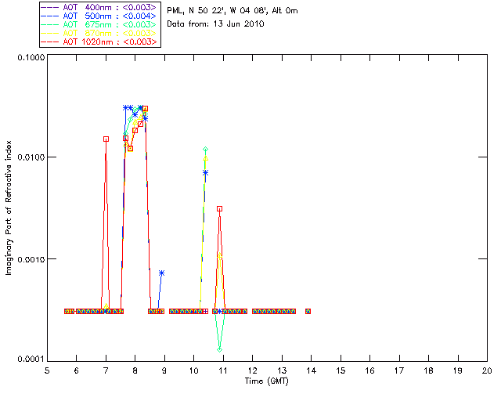
Task: Click x-axis tick label 9
Action: click(x=164, y=370)
